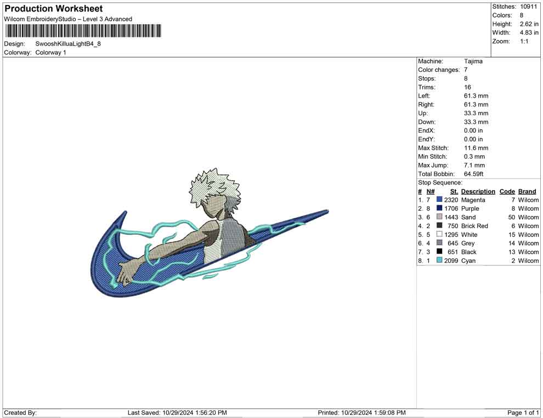Click the St. stitch count column header

click(x=454, y=191)
